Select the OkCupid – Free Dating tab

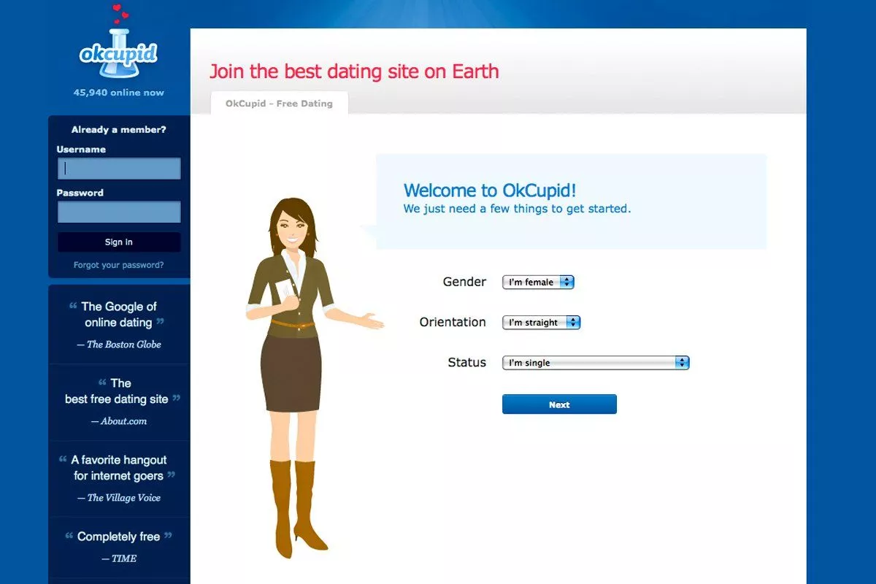(279, 104)
